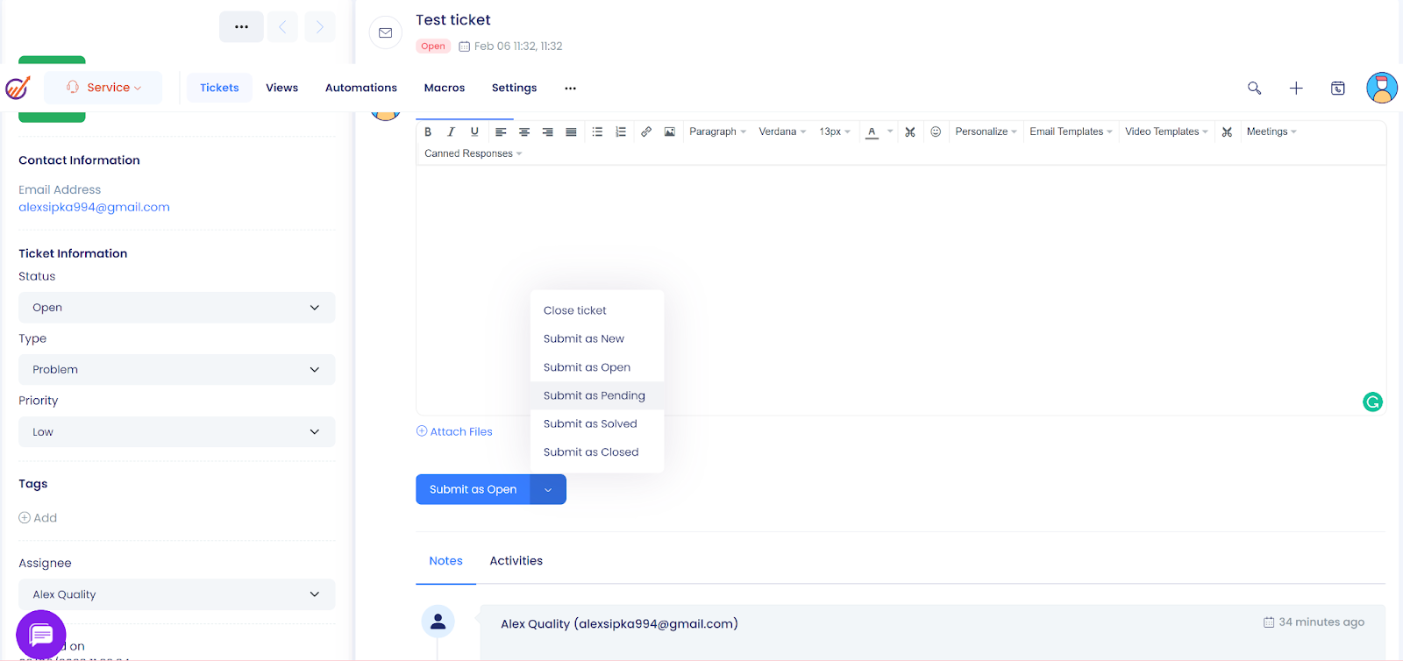
Task: Toggle bold formatting in the editor
Action: tap(428, 131)
